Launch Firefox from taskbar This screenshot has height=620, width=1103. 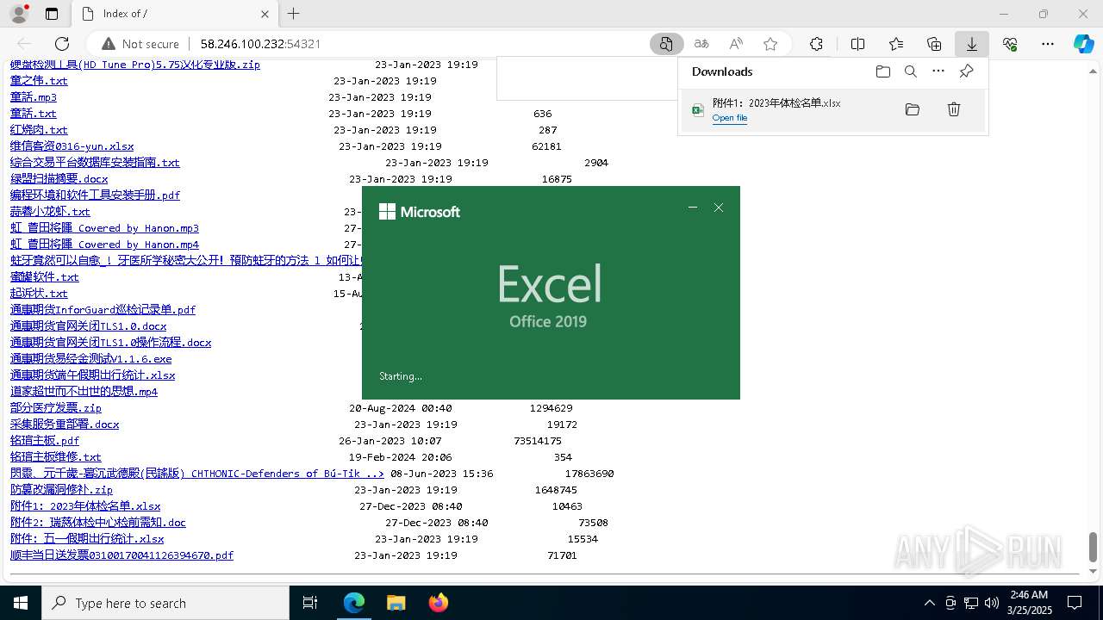coord(438,603)
